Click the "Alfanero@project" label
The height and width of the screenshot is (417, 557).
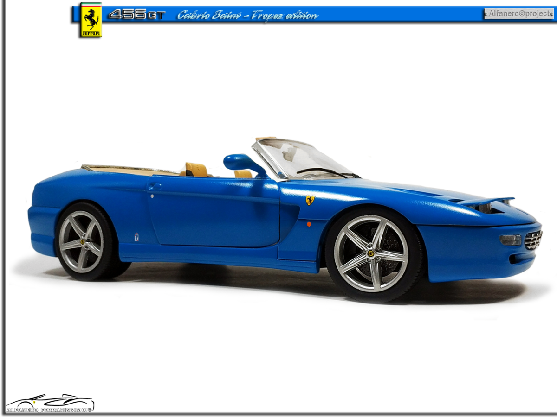tap(519, 14)
